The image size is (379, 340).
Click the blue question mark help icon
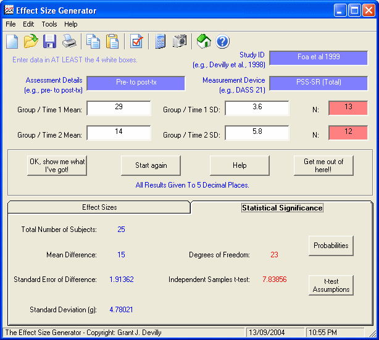point(223,41)
